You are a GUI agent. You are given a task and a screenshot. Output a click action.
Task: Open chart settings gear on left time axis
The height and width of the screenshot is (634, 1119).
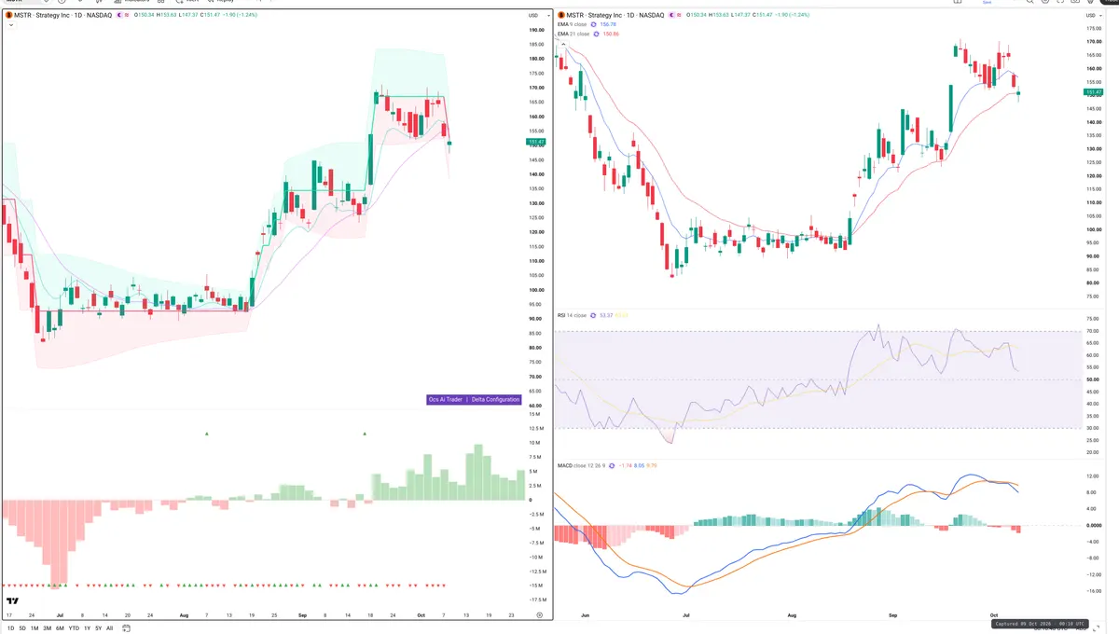click(x=539, y=615)
